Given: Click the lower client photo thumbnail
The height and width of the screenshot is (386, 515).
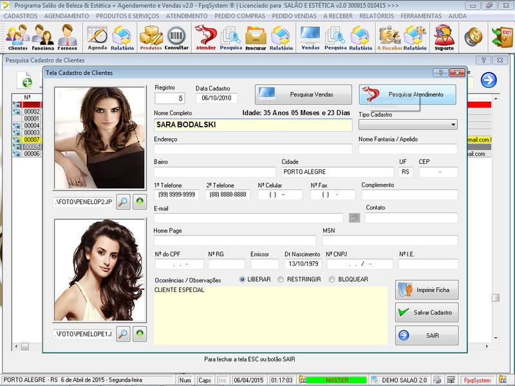Looking at the screenshot, I should pyautogui.click(x=100, y=270).
